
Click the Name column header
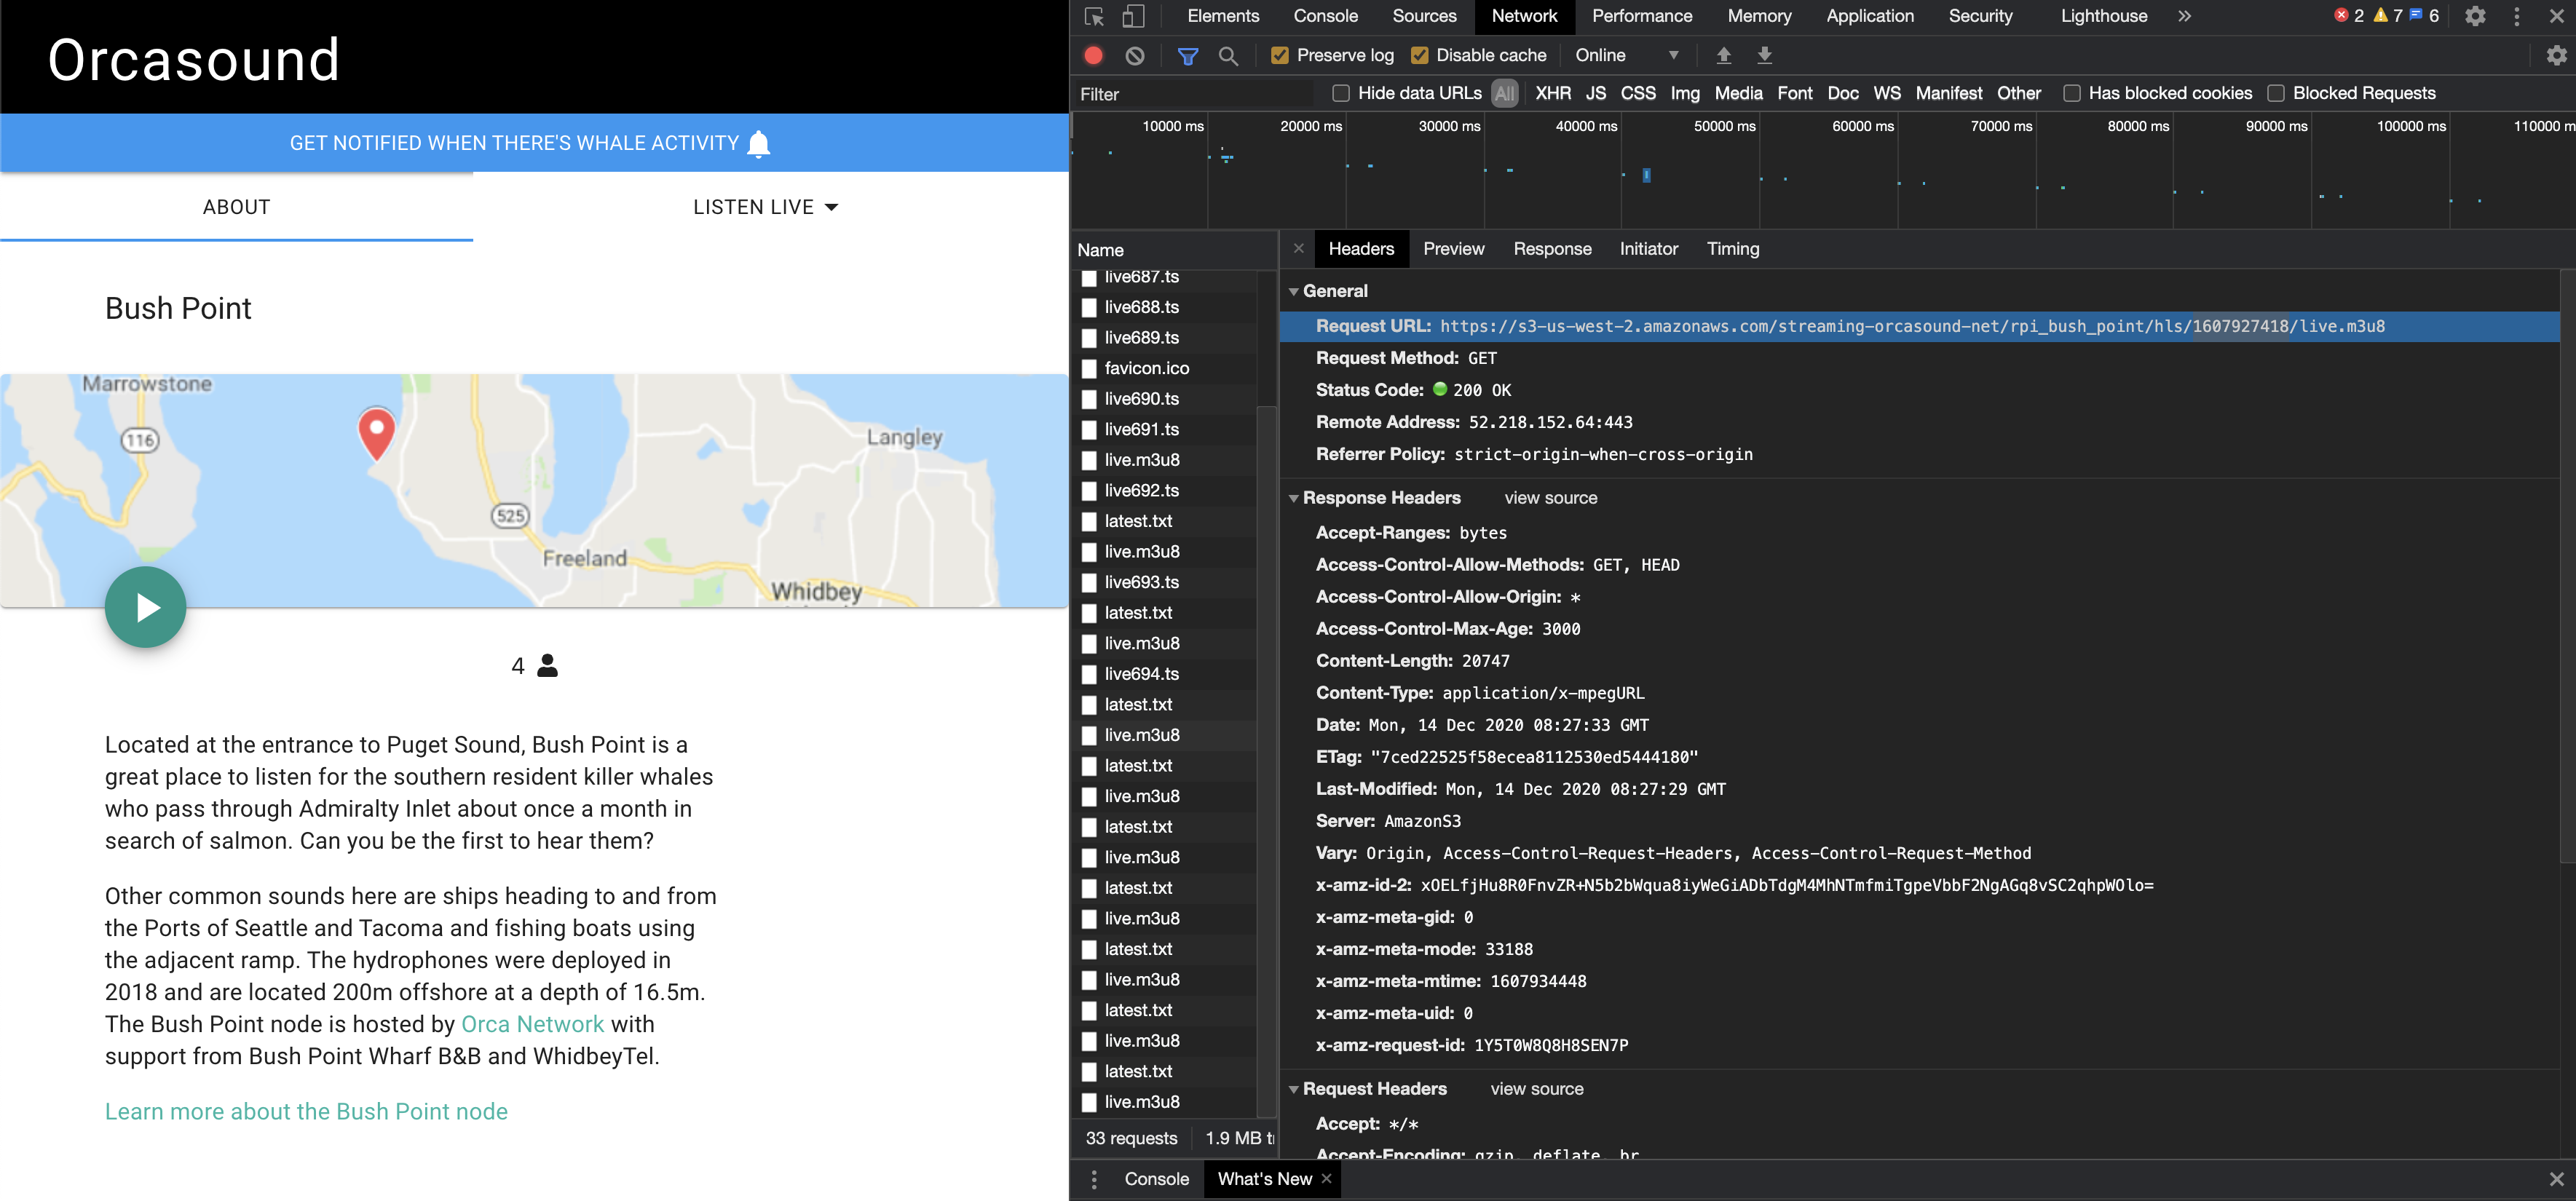1173,250
